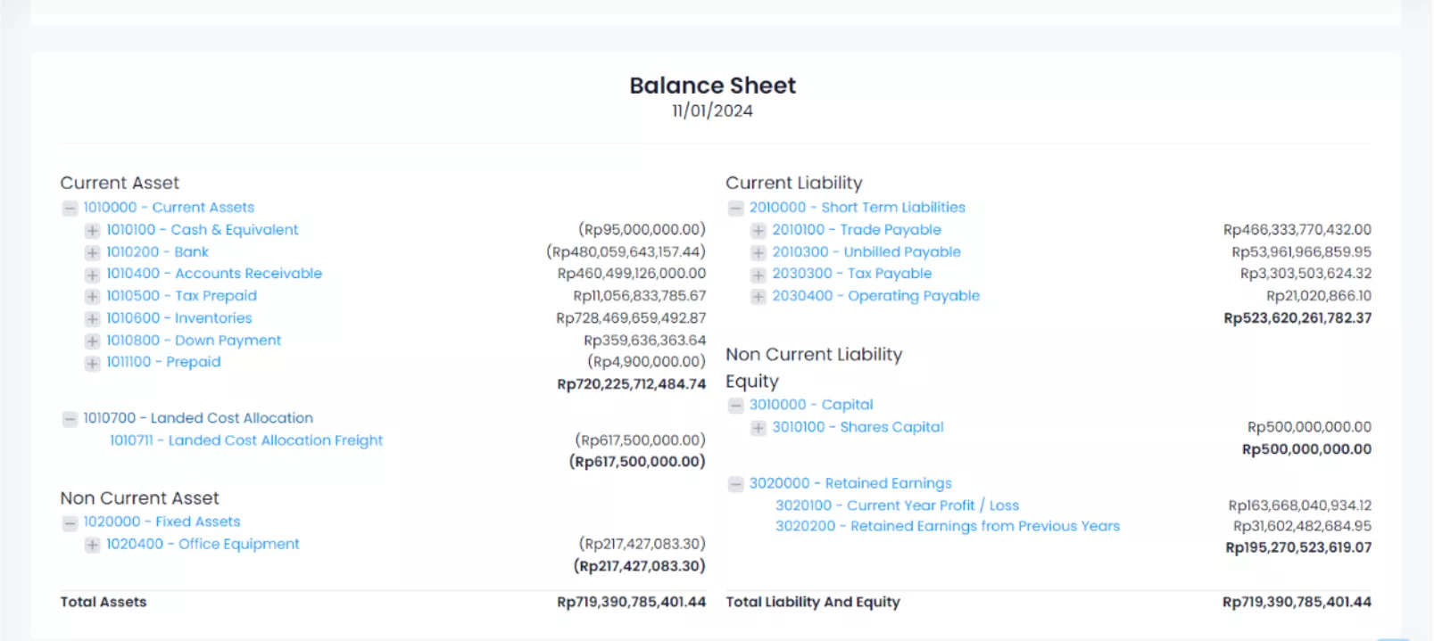Expand the Bank account plus icon

point(92,252)
